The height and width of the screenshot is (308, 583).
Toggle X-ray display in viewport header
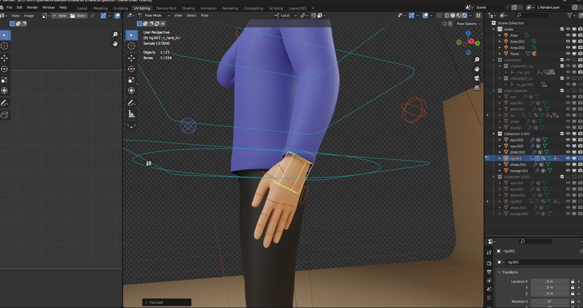439,15
